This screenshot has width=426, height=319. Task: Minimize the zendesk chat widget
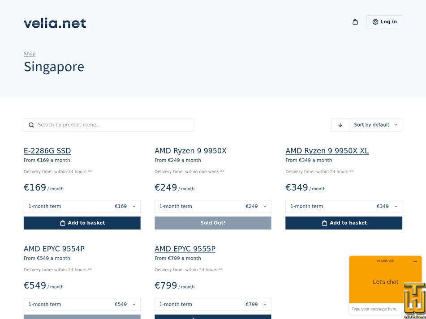(x=415, y=262)
